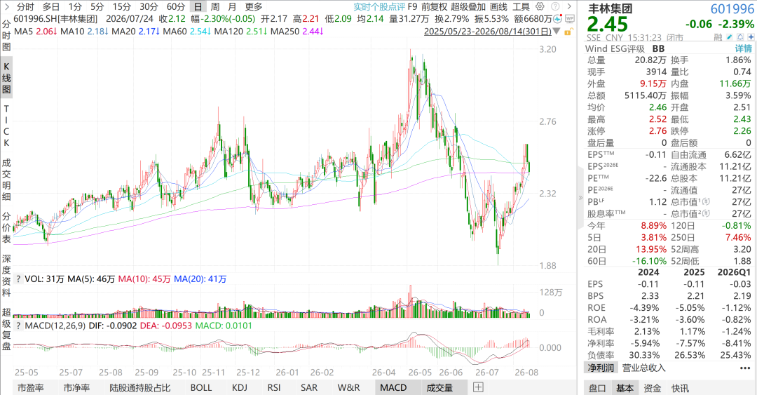Select the 周 weekly period
This screenshot has height=395, width=757.
(x=215, y=7)
